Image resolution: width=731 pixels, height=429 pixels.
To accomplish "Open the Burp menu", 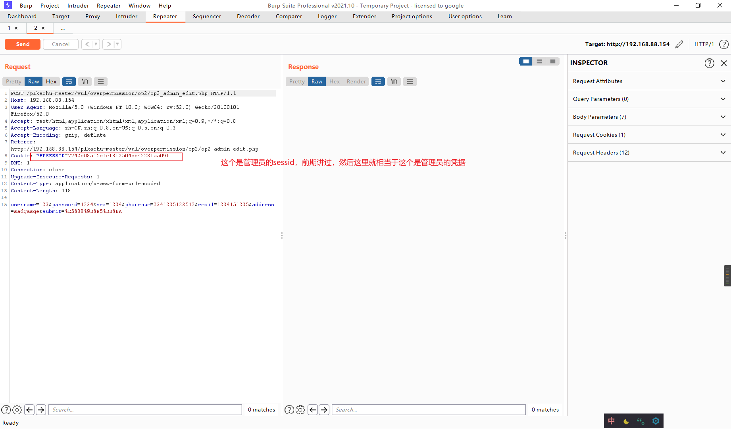I will pos(26,6).
